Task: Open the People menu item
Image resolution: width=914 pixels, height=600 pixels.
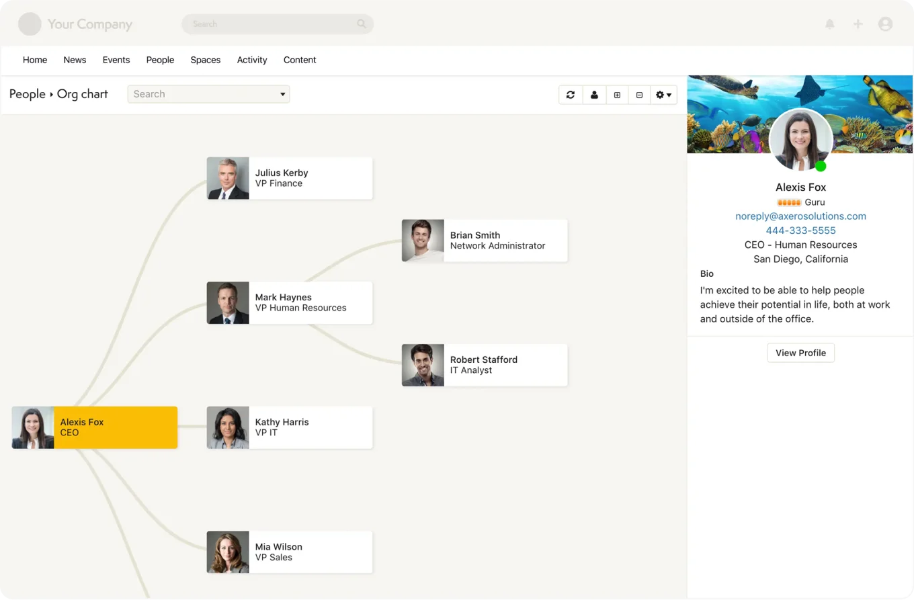Action: 160,60
